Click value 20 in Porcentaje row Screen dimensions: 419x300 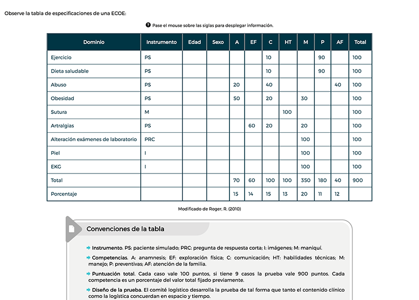(x=304, y=194)
